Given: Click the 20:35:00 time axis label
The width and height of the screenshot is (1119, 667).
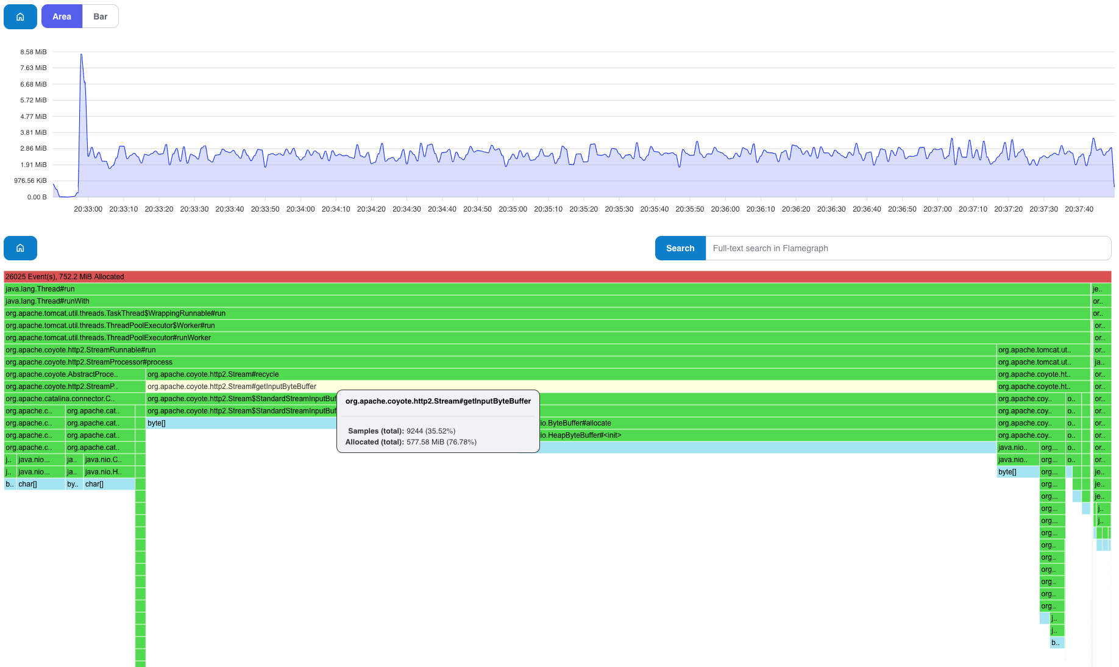Looking at the screenshot, I should (513, 209).
